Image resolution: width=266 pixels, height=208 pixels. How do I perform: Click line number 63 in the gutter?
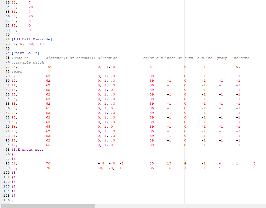[7, 2]
